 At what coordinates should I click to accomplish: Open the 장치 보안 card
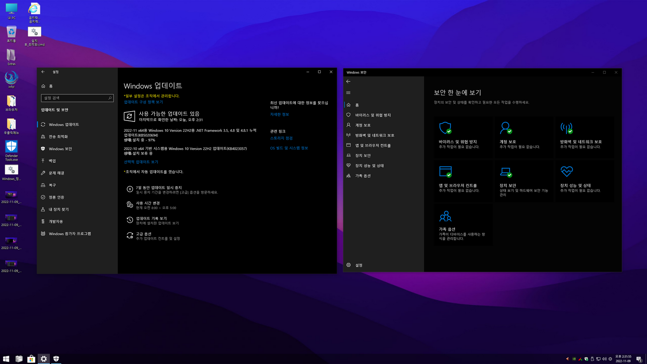point(524,181)
